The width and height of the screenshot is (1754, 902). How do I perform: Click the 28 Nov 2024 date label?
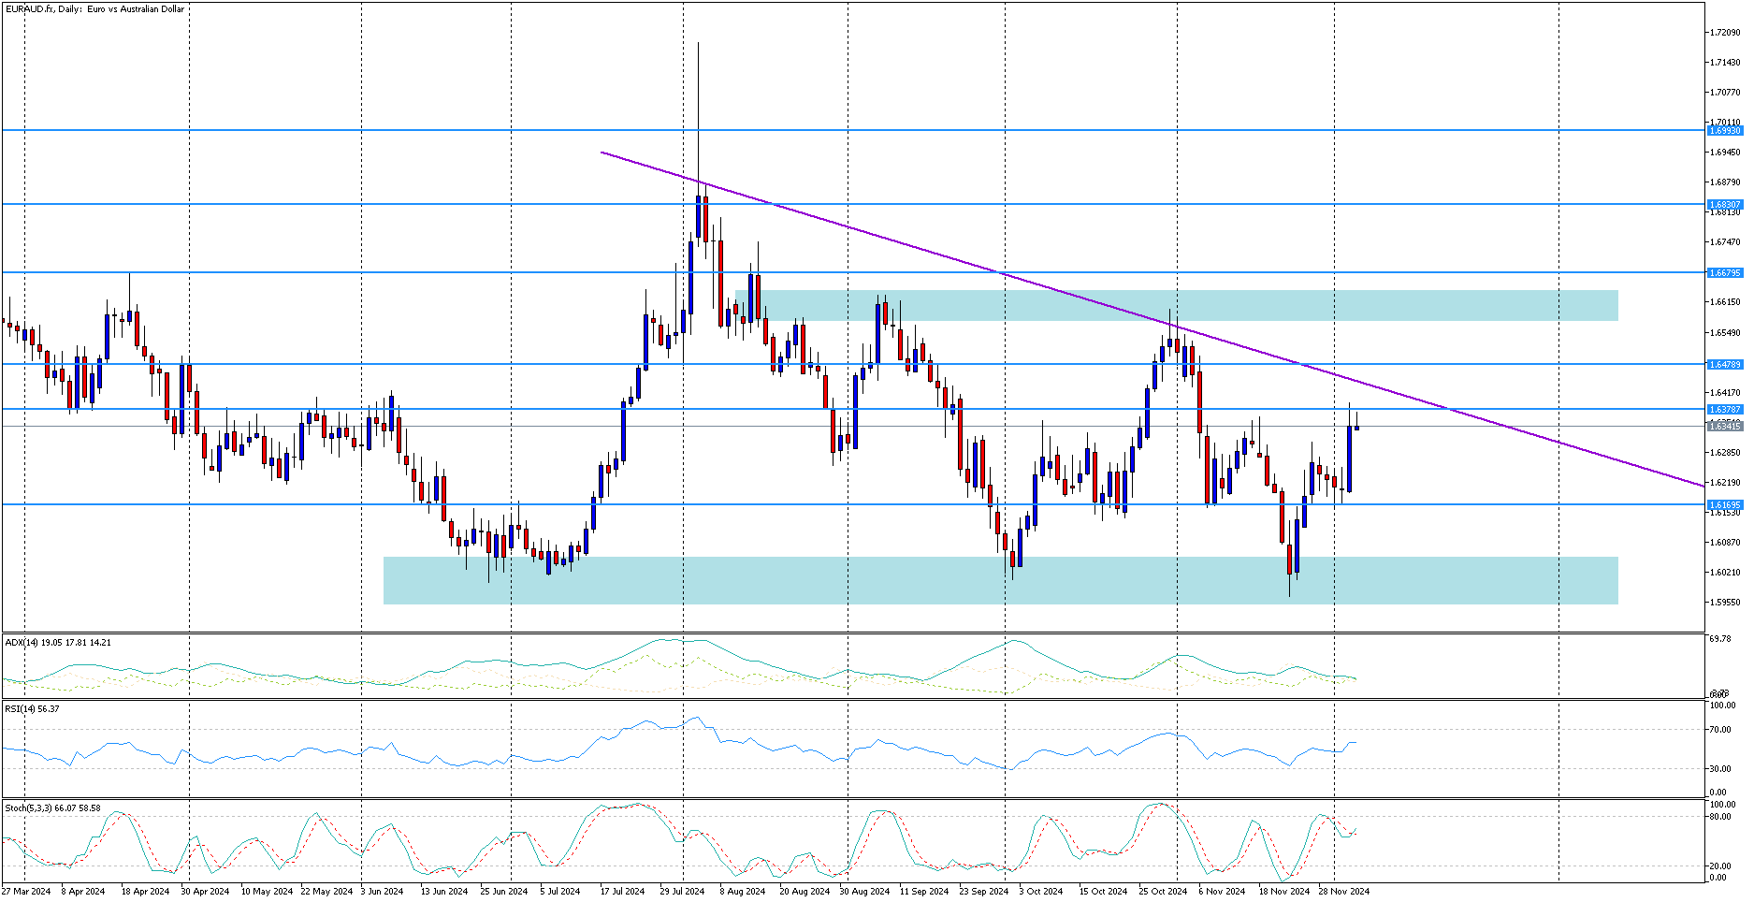click(x=1344, y=892)
